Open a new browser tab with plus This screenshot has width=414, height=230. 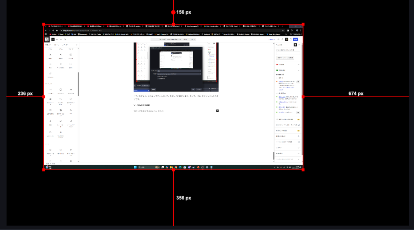click(282, 26)
